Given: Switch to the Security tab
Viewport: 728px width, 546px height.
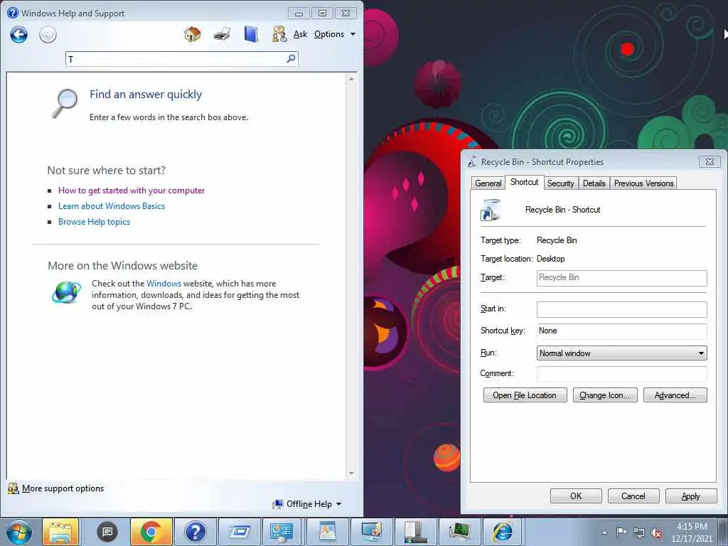Looking at the screenshot, I should [560, 183].
